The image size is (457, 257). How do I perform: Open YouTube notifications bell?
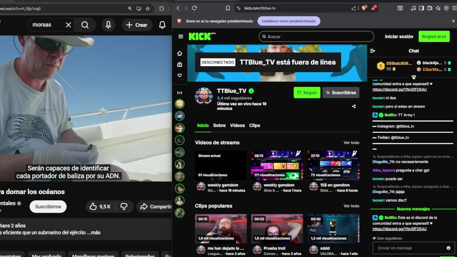coord(162,25)
